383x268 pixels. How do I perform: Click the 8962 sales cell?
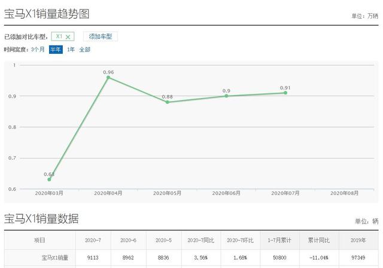pyautogui.click(x=128, y=257)
